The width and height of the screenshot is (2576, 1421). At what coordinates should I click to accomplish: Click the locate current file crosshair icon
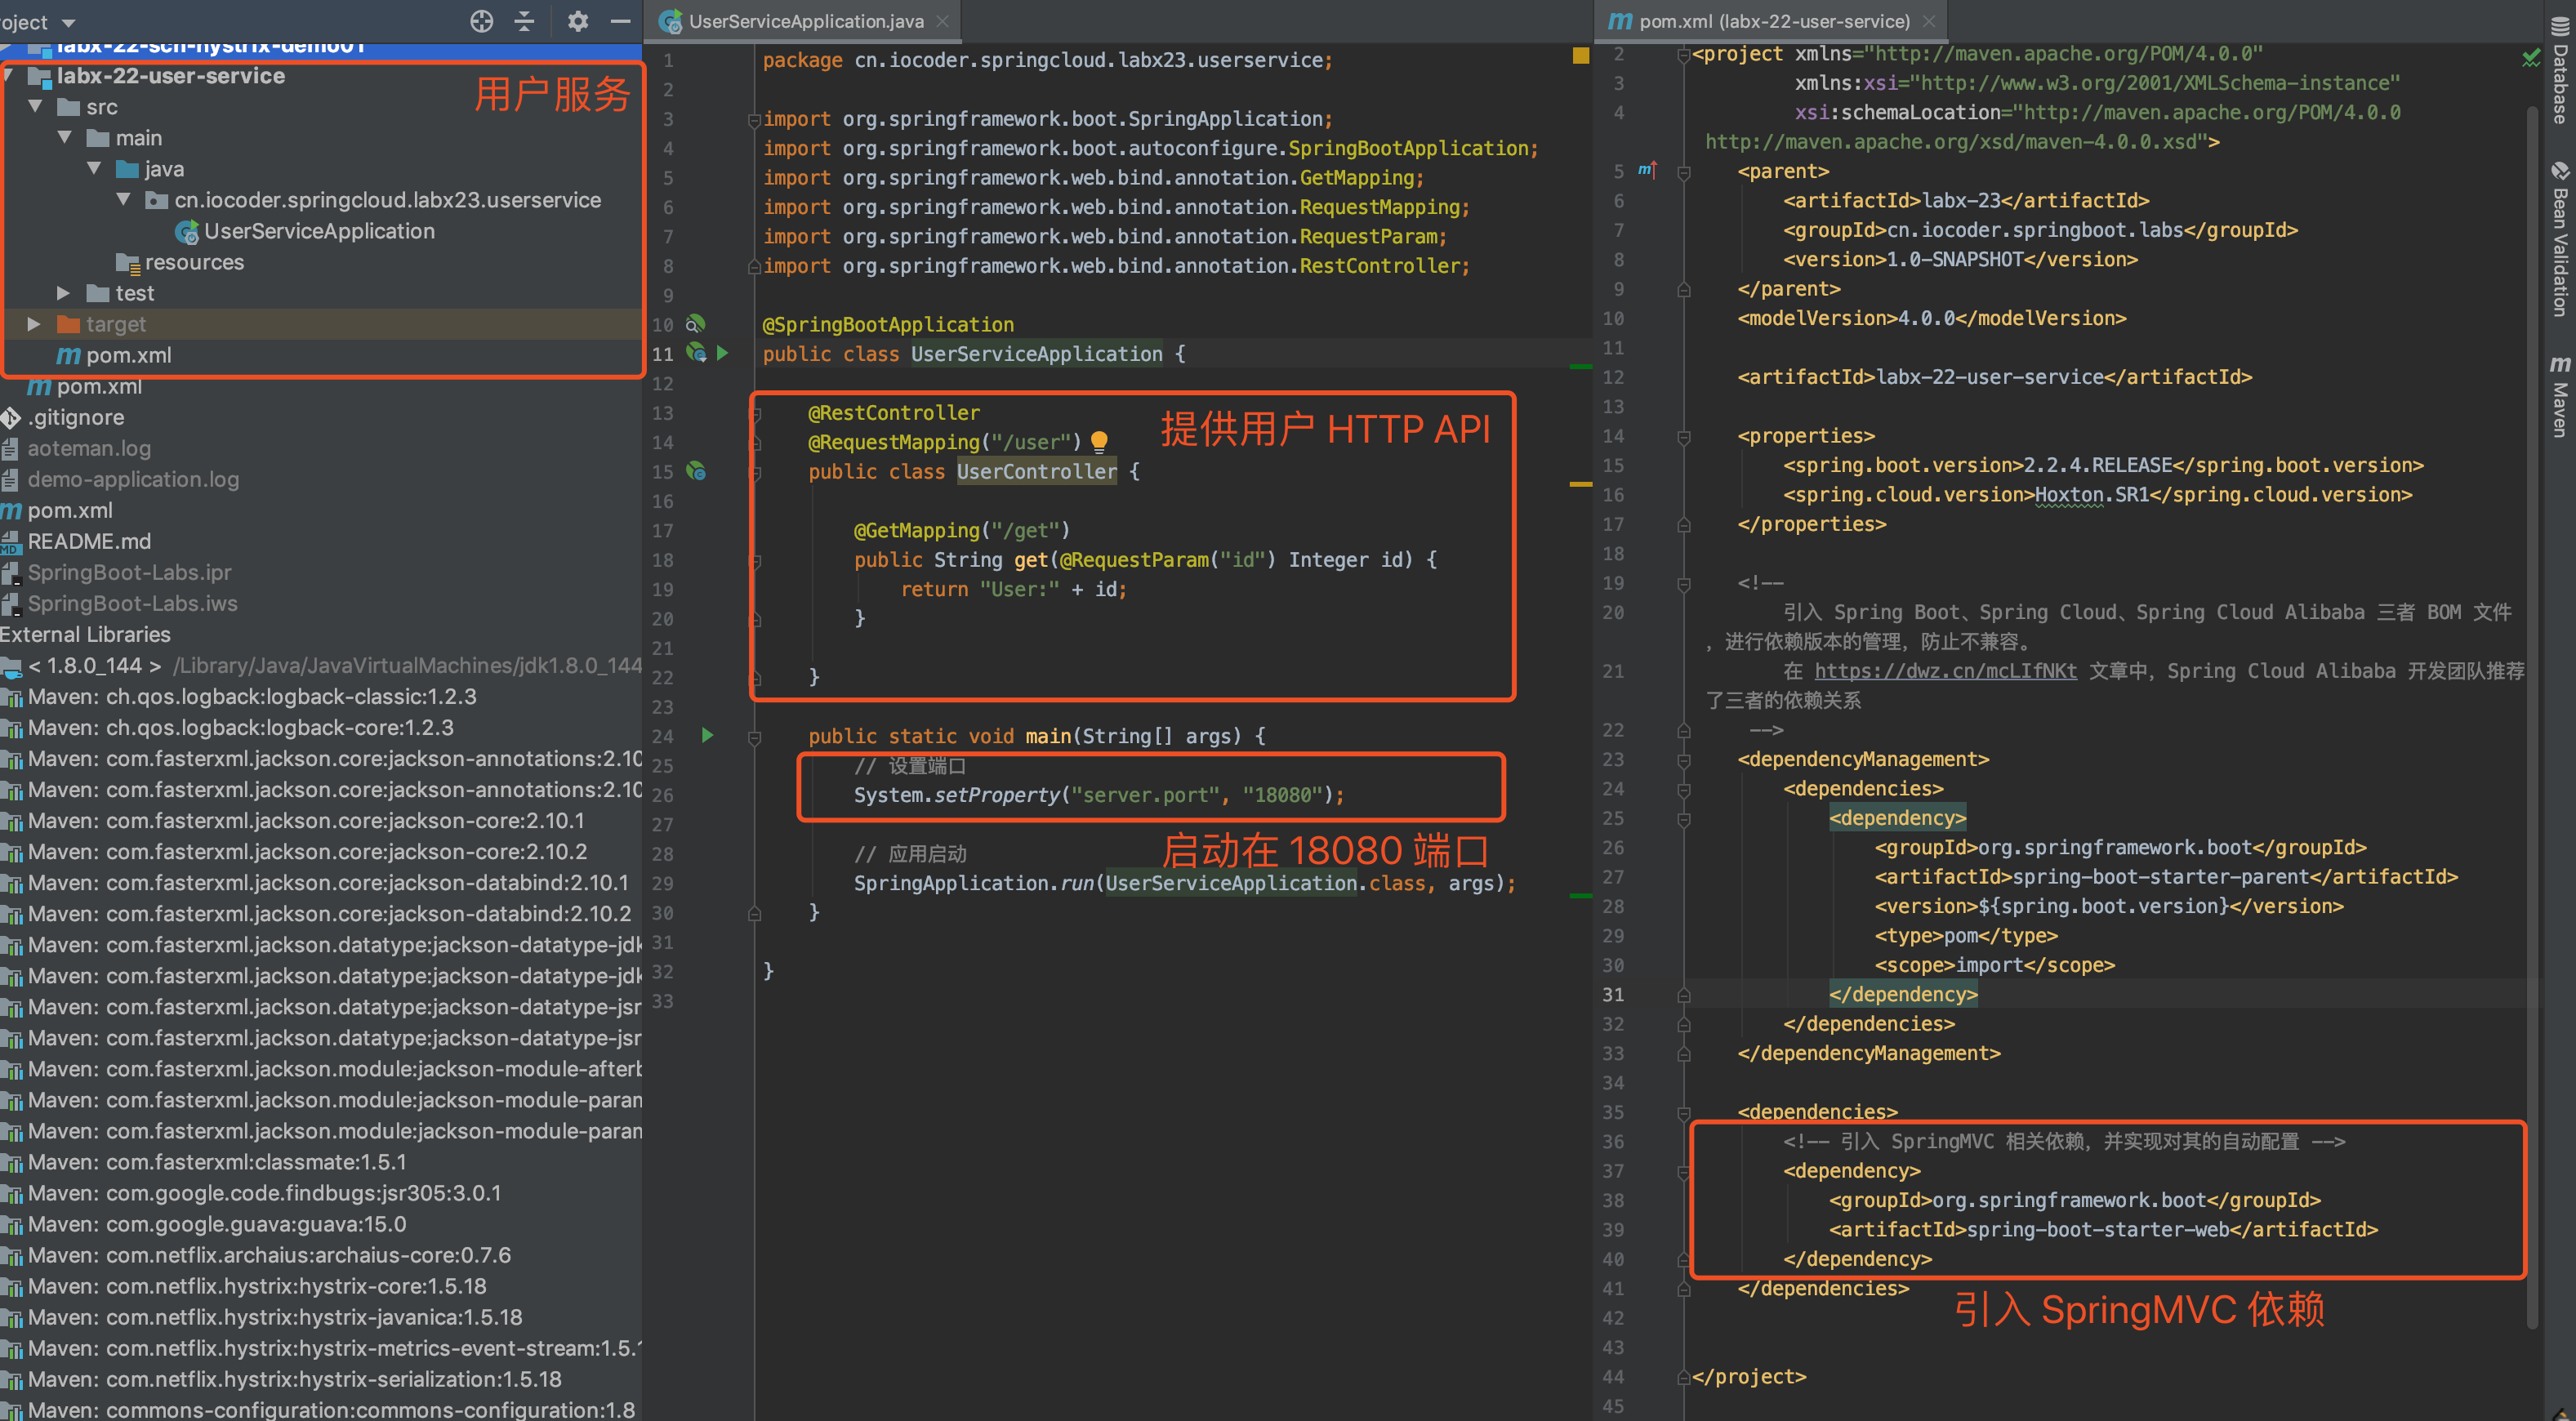482,21
